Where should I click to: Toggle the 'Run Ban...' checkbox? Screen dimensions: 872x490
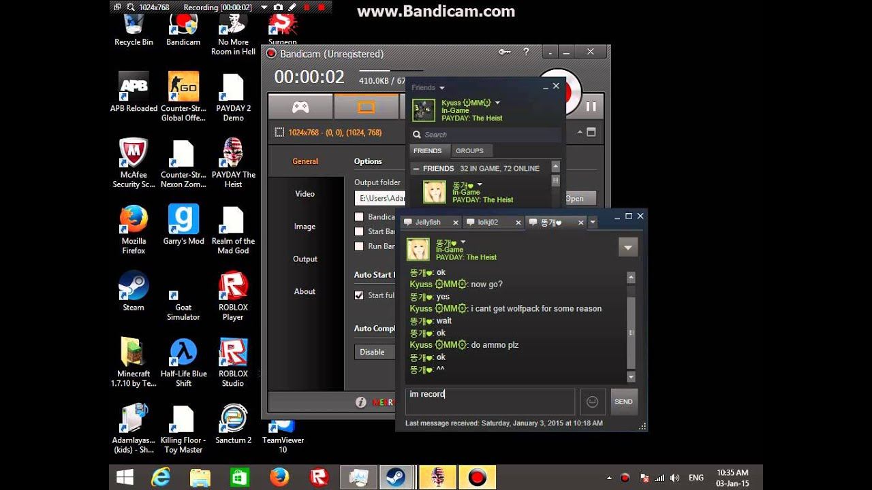pos(359,246)
